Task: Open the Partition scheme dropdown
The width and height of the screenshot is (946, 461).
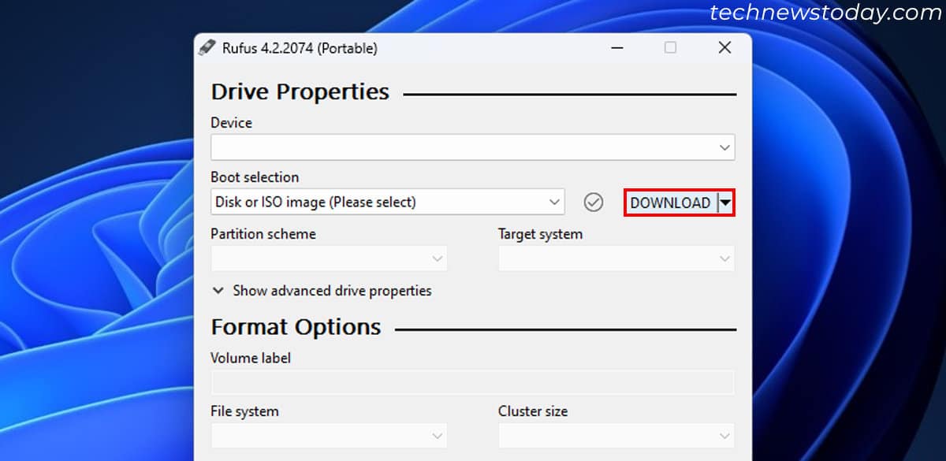Action: click(x=329, y=258)
